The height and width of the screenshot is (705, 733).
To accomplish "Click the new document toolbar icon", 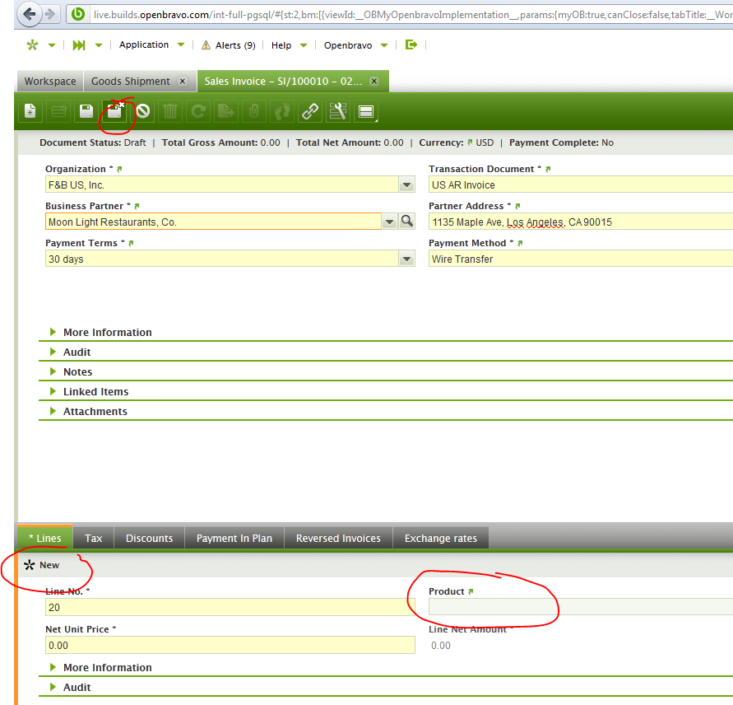I will 30,111.
